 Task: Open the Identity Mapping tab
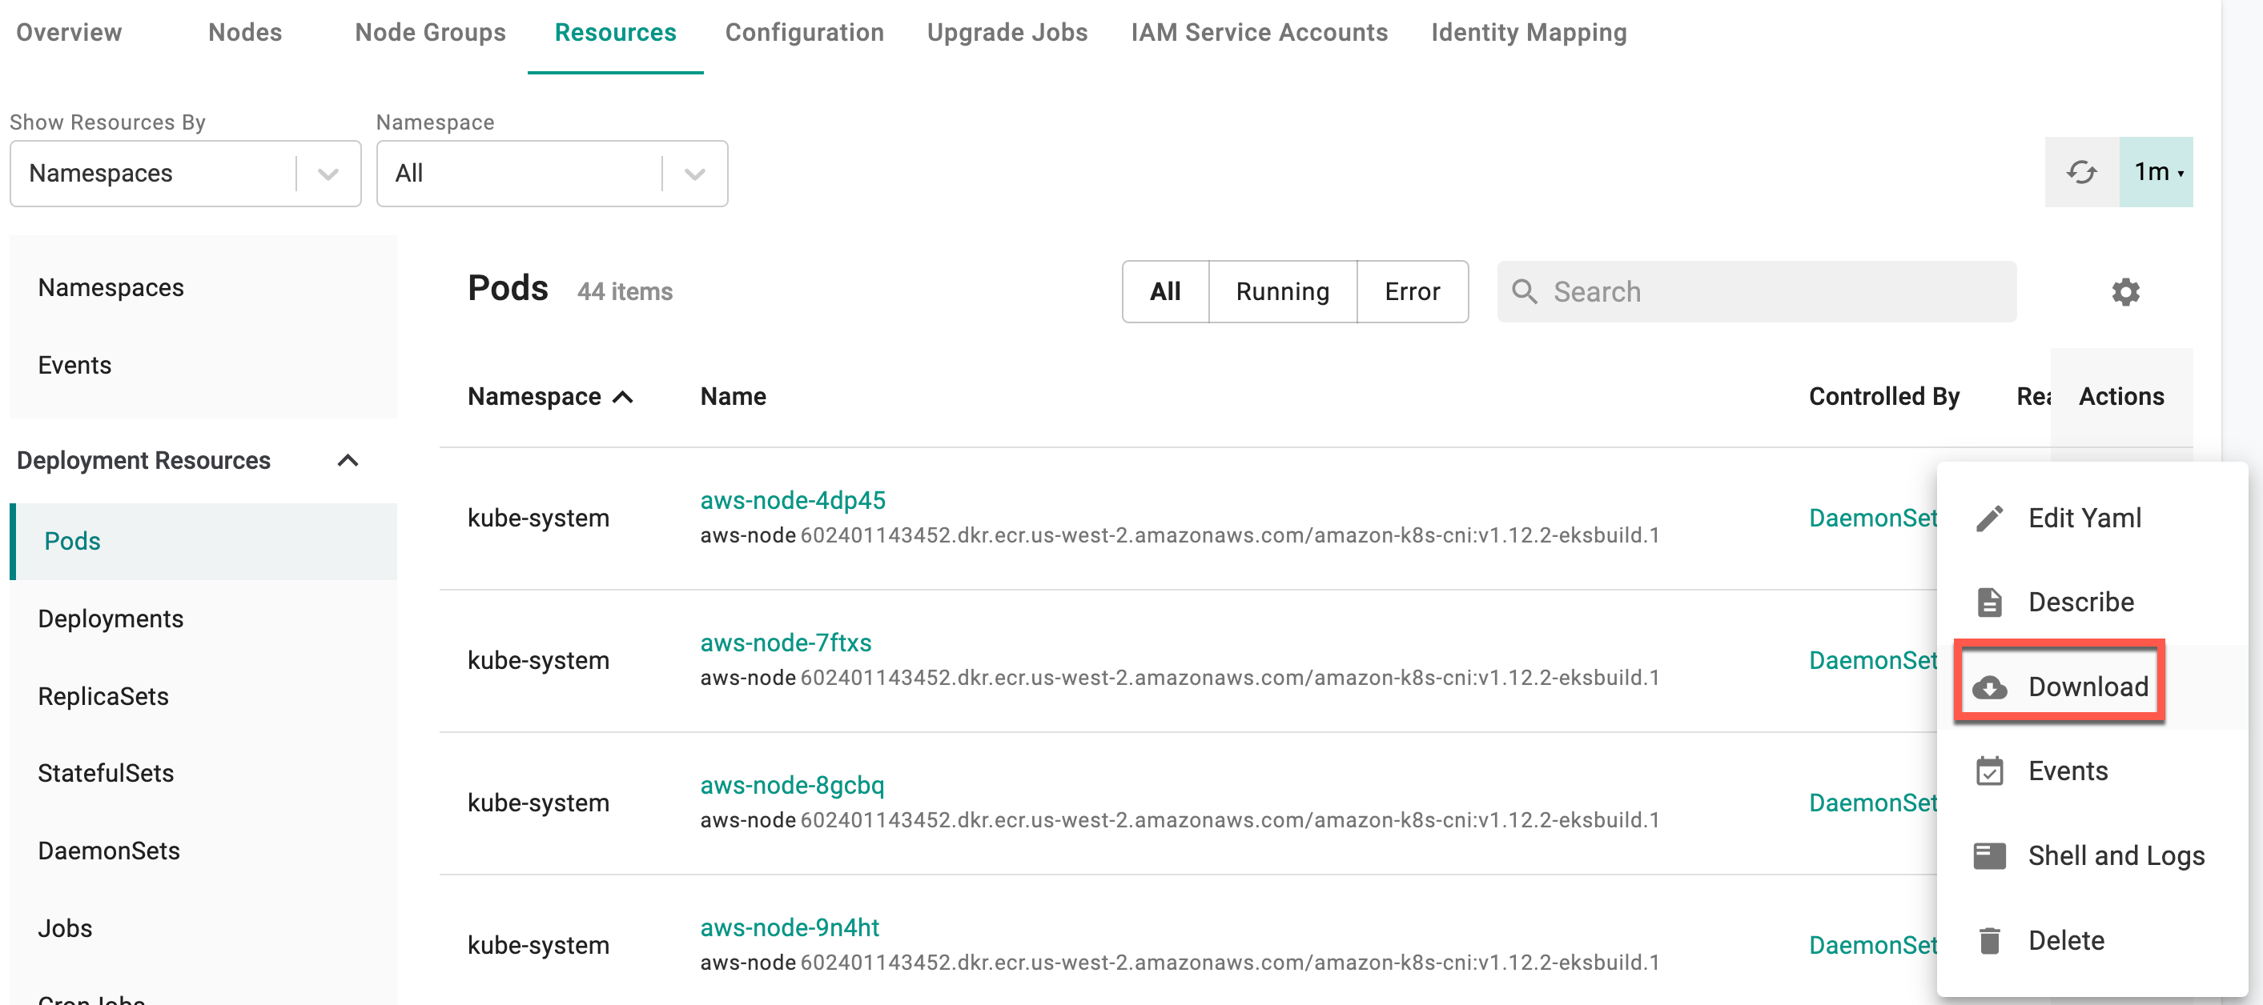click(x=1529, y=33)
